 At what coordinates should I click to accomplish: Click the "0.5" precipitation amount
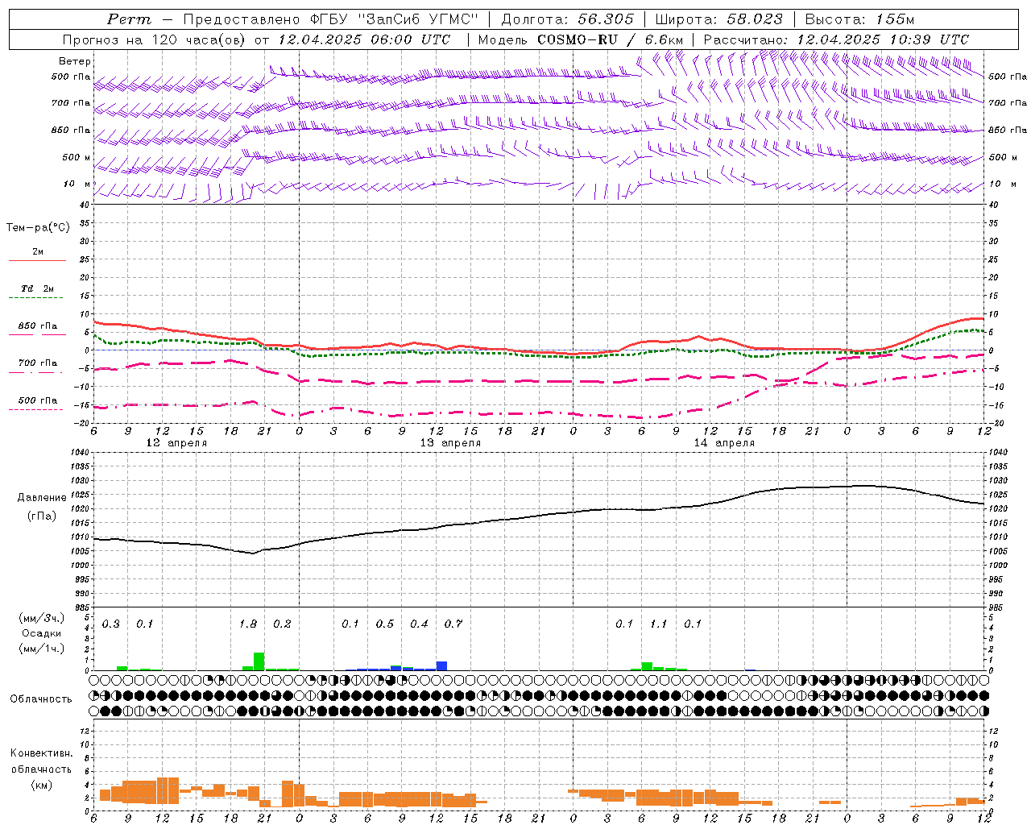click(x=385, y=624)
